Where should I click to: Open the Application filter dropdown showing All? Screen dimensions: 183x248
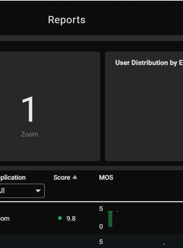coord(22,191)
